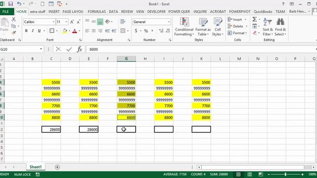
Task: Open the Borders icon
Action: point(52,31)
